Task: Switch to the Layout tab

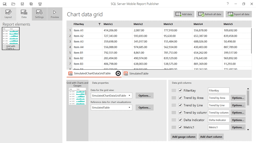Action: point(8,14)
